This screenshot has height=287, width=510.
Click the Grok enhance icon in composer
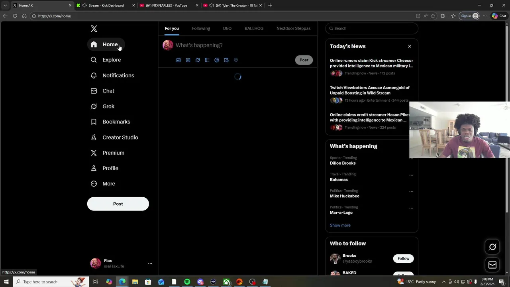[198, 60]
